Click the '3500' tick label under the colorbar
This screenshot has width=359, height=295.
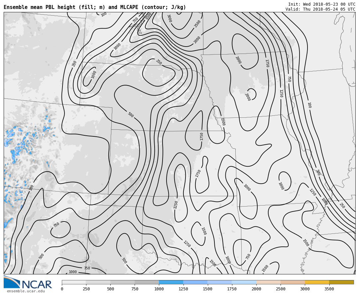(329, 289)
